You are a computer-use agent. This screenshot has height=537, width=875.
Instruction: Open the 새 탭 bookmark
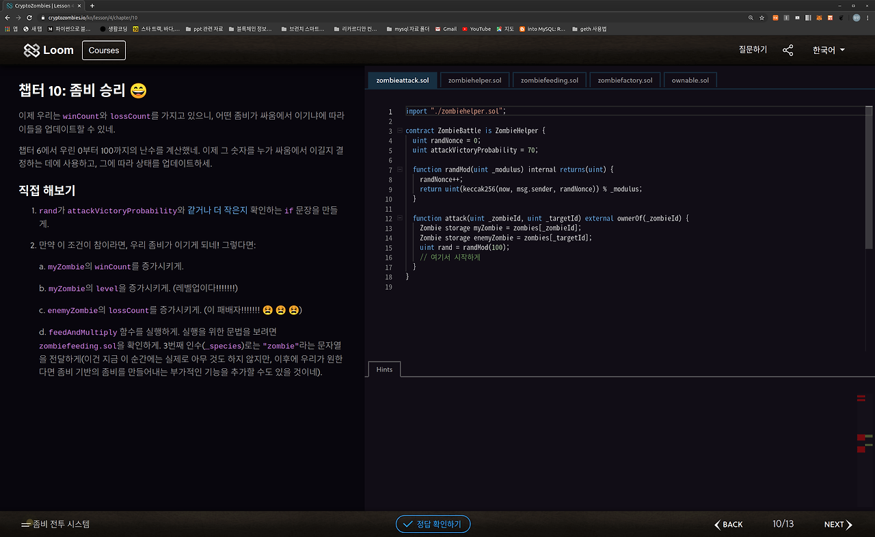pos(33,29)
